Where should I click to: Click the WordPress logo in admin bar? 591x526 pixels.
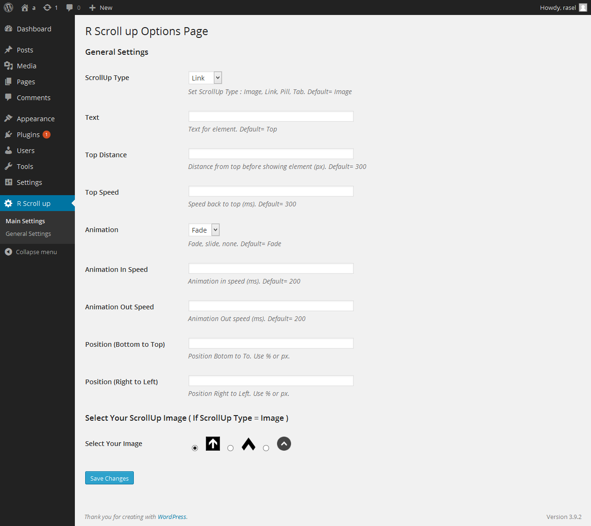8,7
